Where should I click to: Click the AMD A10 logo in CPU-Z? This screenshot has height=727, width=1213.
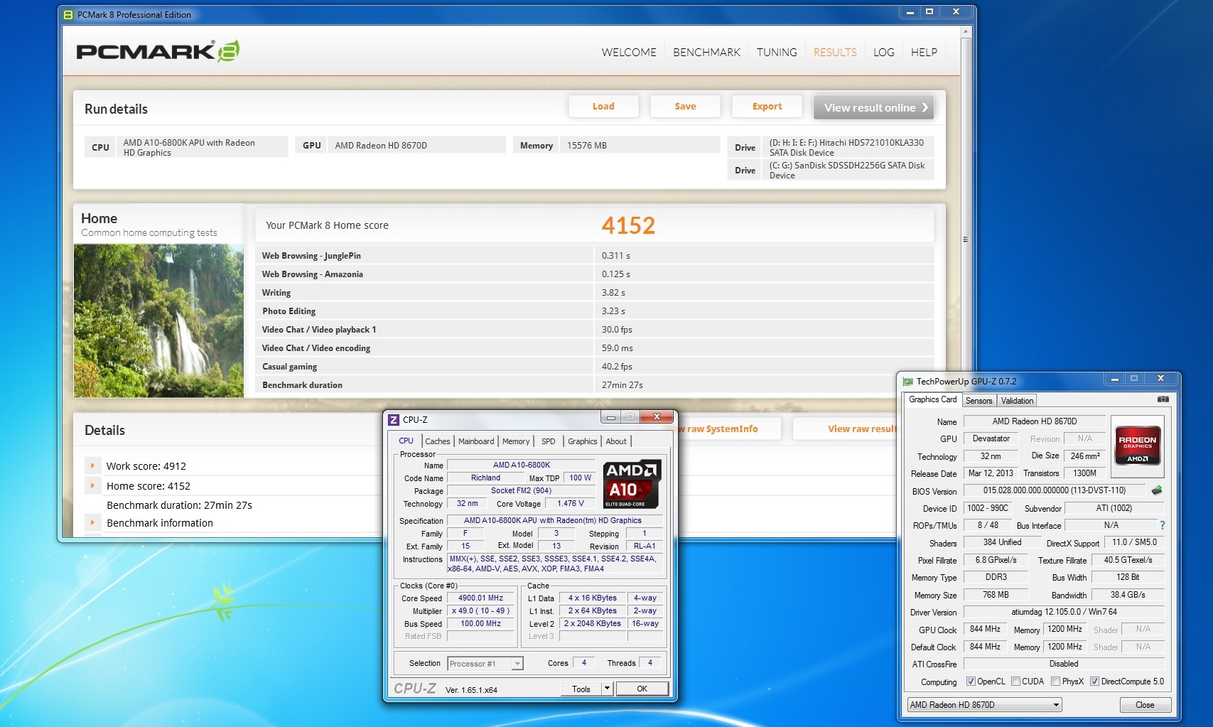pos(632,484)
